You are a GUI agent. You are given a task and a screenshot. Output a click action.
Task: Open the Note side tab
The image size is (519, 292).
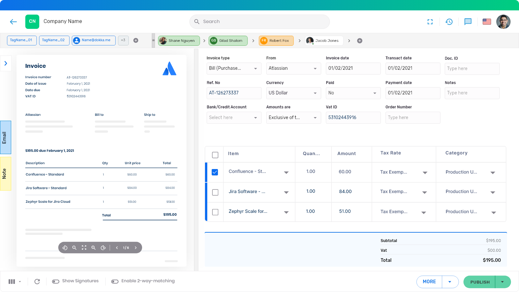pos(5,174)
